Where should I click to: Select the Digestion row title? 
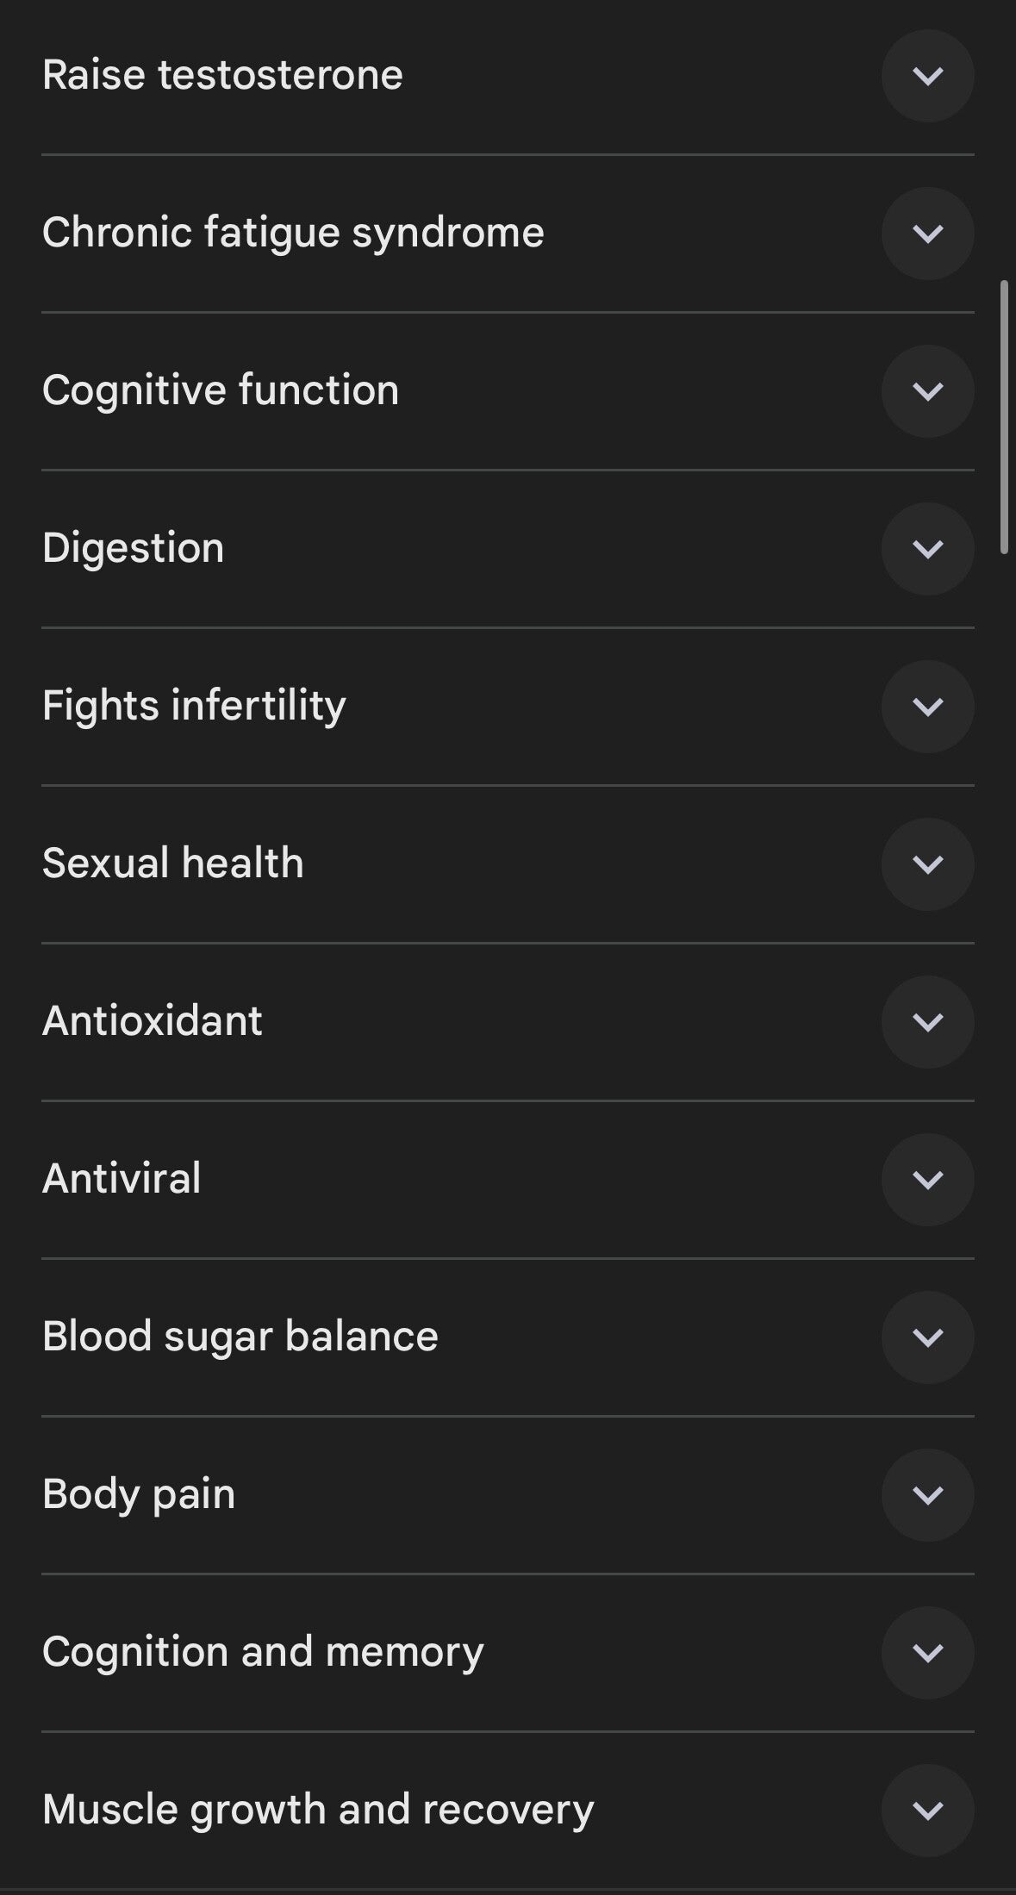tap(133, 548)
